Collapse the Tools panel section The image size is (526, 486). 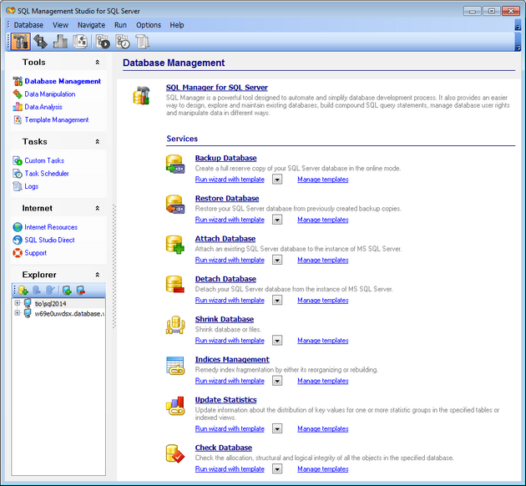97,63
